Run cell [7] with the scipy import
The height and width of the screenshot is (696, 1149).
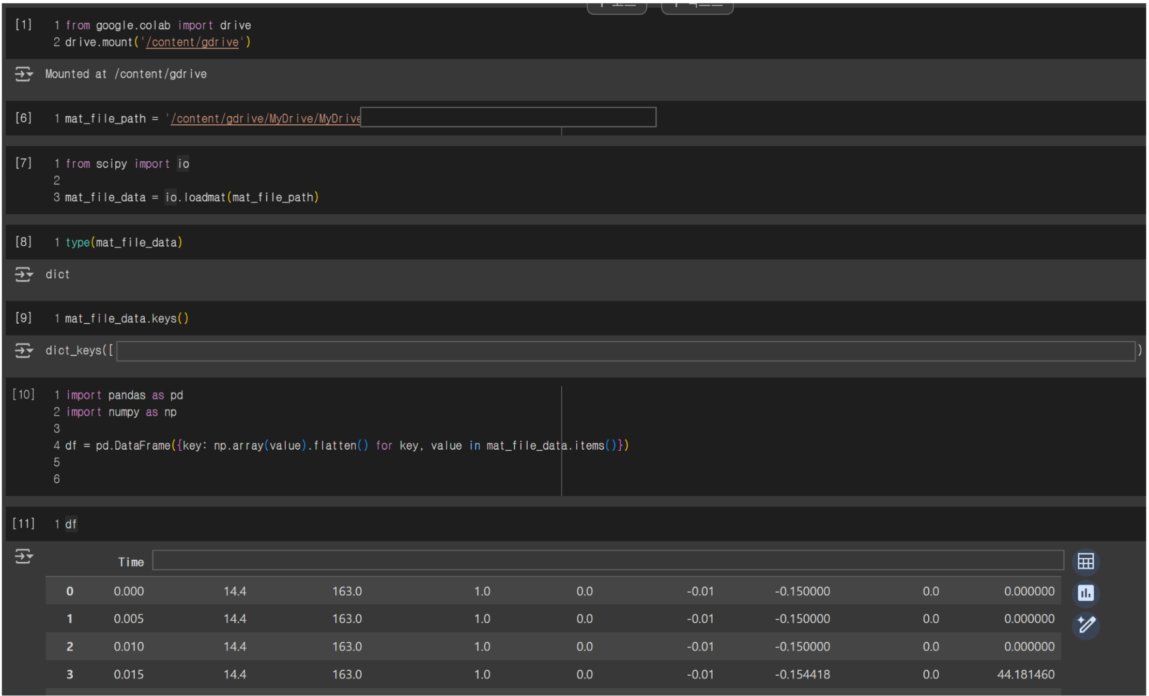[23, 163]
